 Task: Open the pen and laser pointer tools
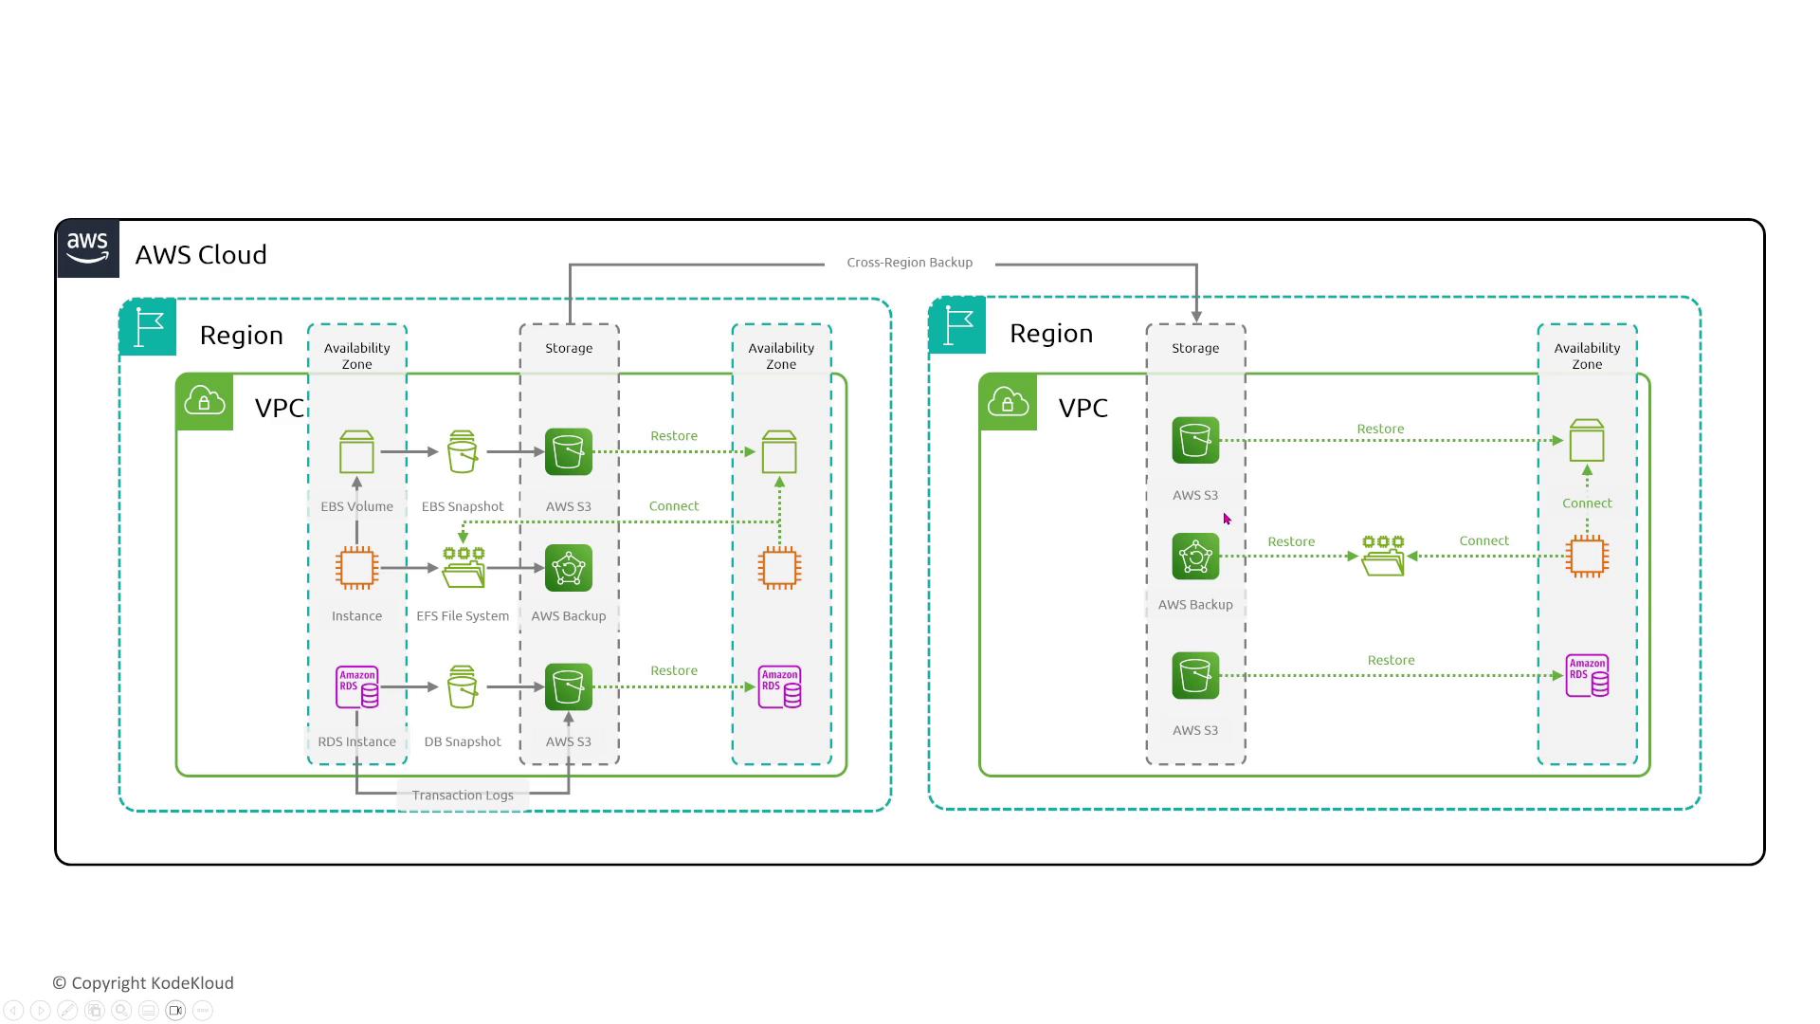tap(67, 1011)
